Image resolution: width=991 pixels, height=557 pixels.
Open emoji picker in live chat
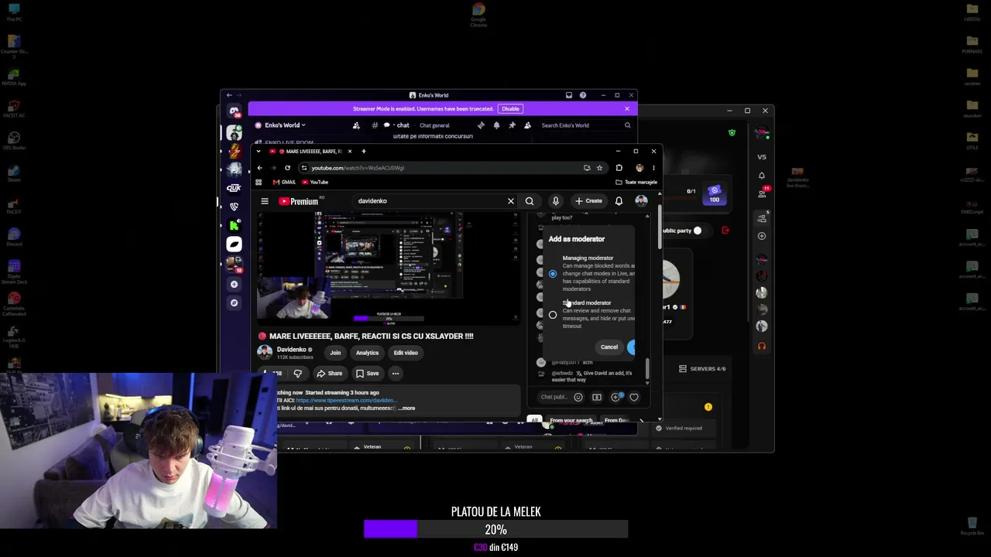pos(578,398)
